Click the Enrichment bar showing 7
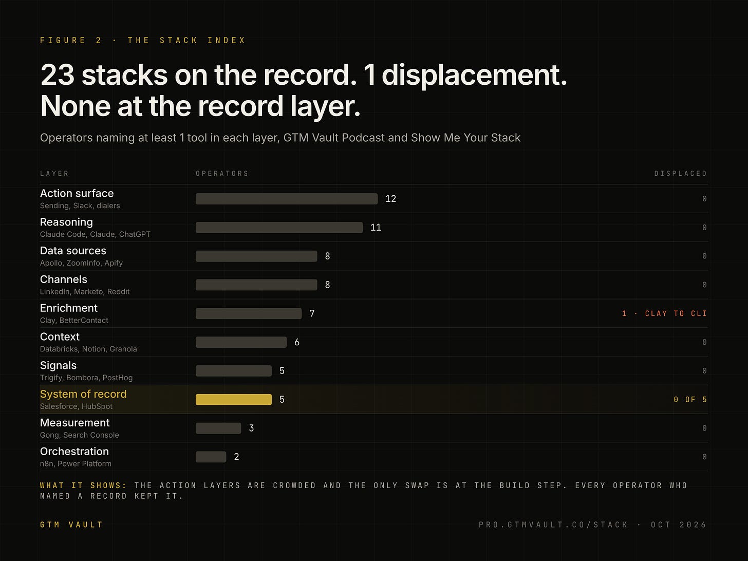 [x=249, y=313]
